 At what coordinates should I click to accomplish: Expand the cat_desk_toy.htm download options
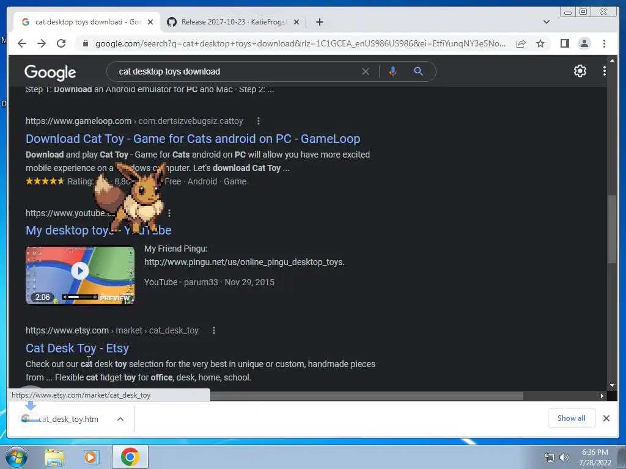tap(120, 419)
